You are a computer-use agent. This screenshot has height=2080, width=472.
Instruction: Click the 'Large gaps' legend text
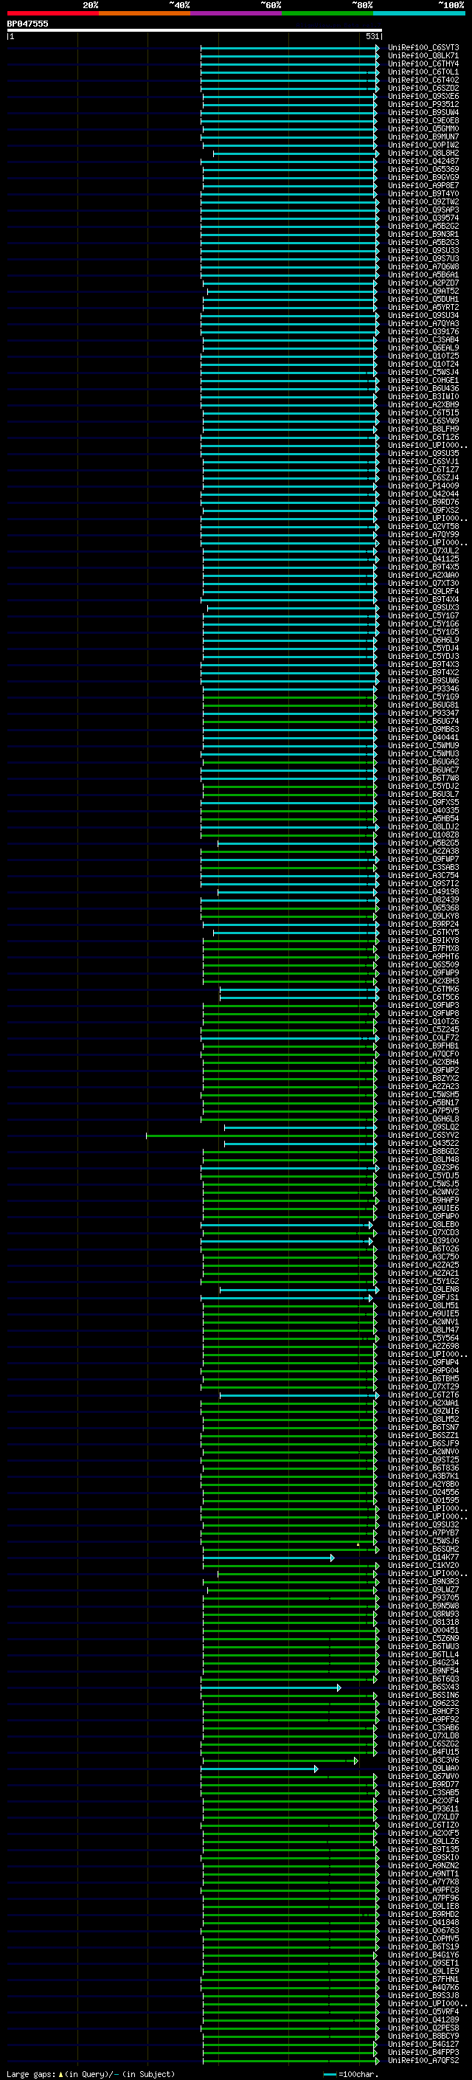[x=31, y=2073]
